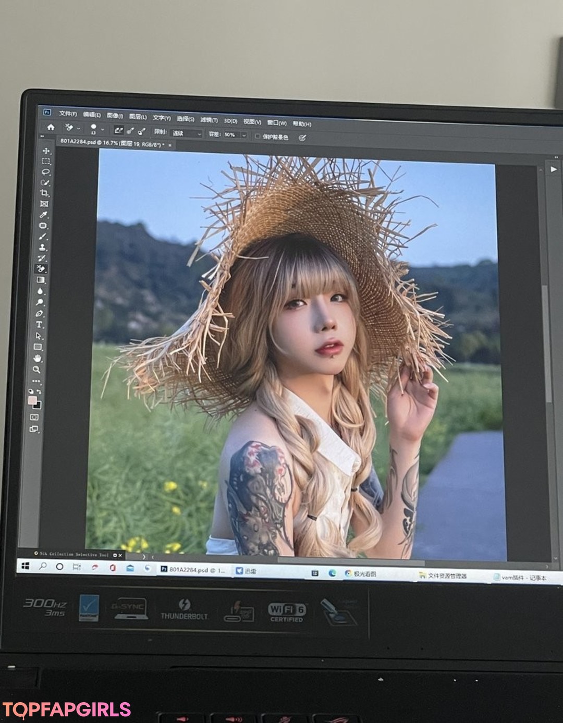Click the foreground color swatch
This screenshot has height=723, width=563.
tap(32, 400)
